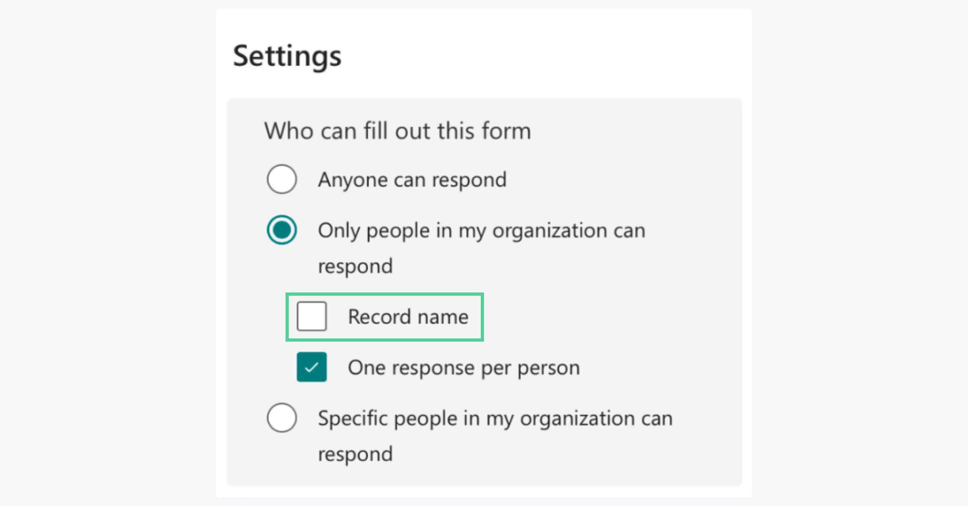The width and height of the screenshot is (968, 506).
Task: Pick the empty radio circle above the selected option
Action: click(x=282, y=179)
